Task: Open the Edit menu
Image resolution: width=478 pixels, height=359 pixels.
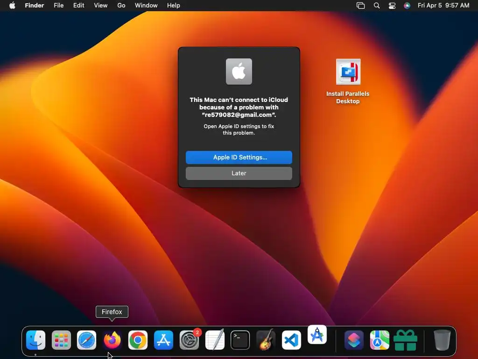Action: point(78,6)
